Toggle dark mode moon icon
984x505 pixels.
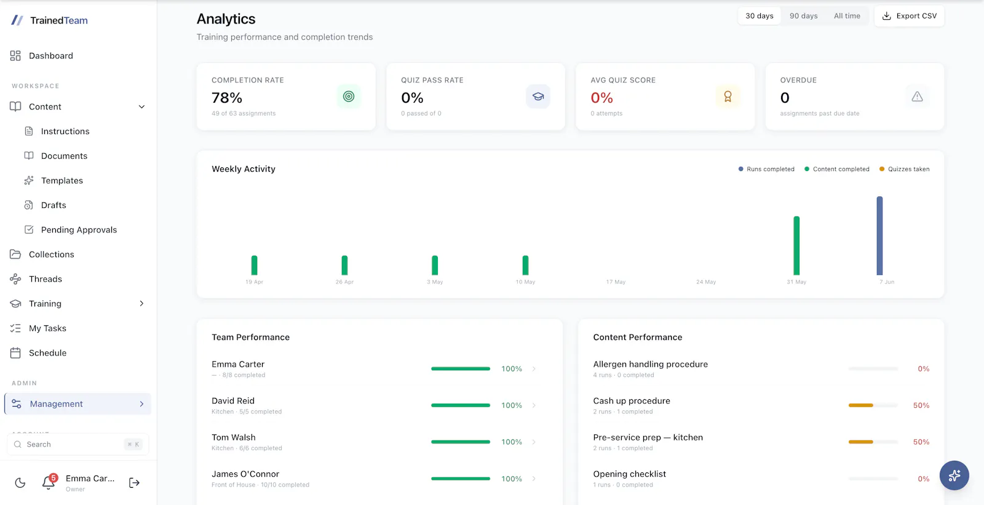click(x=20, y=483)
